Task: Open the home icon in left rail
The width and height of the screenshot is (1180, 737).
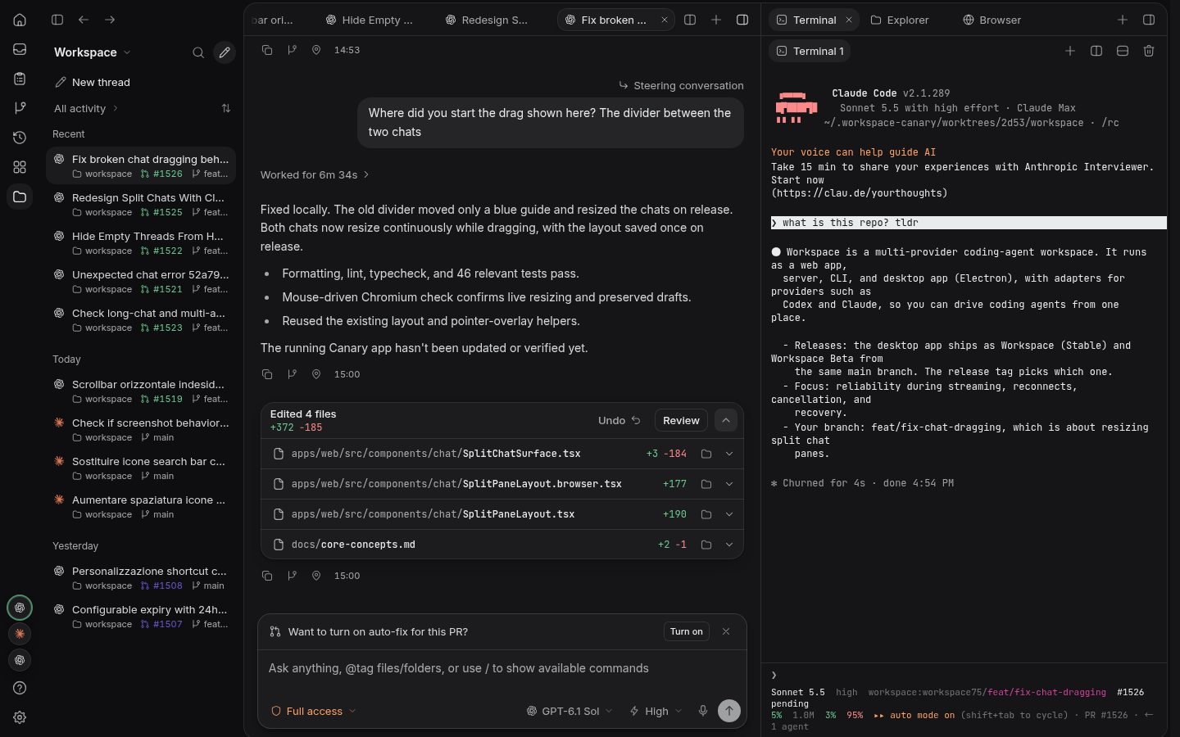Action: point(20,20)
